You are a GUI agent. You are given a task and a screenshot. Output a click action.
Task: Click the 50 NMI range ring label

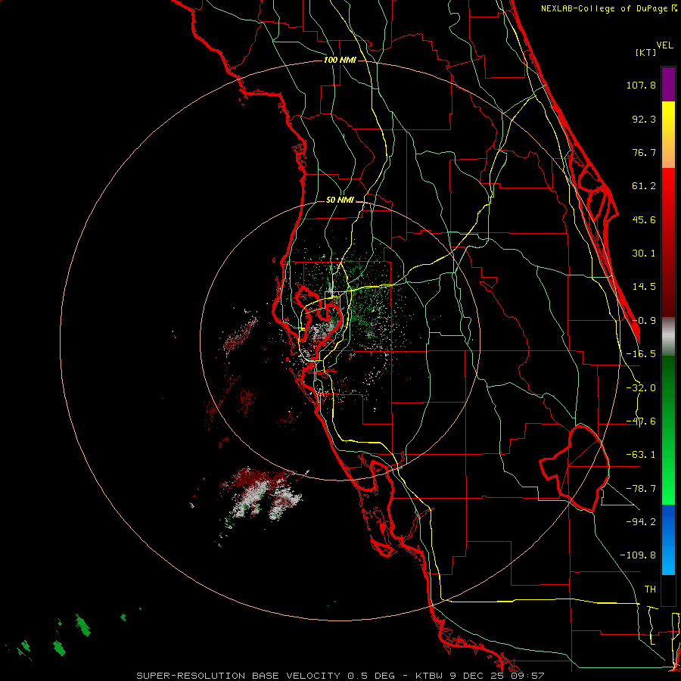pyautogui.click(x=340, y=201)
